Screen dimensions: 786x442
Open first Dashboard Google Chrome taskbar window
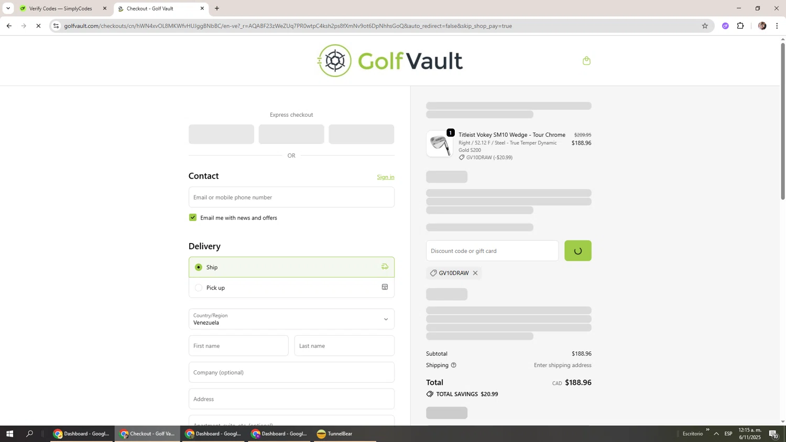click(x=82, y=434)
